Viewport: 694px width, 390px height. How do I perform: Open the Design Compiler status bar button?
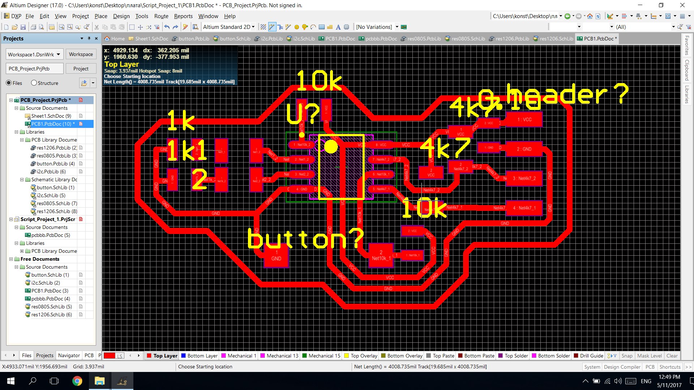point(622,367)
